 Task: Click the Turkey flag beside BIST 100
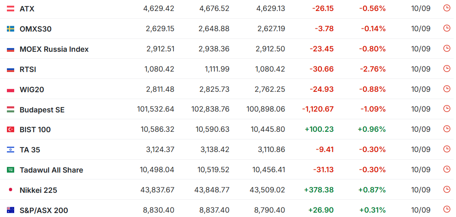(x=11, y=130)
